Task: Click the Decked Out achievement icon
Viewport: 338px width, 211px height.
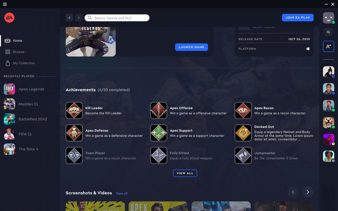Action: tap(243, 133)
